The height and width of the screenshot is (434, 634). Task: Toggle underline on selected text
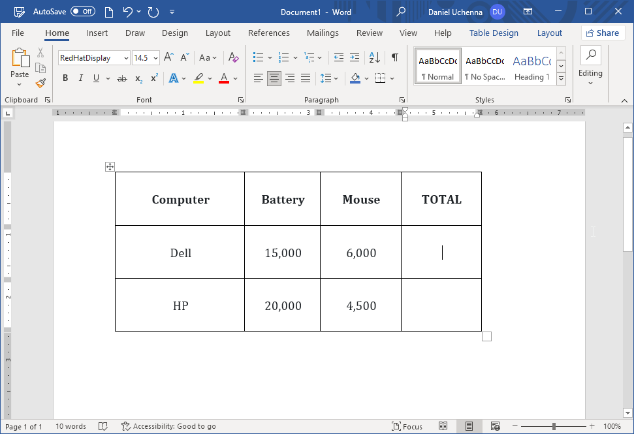pos(95,78)
